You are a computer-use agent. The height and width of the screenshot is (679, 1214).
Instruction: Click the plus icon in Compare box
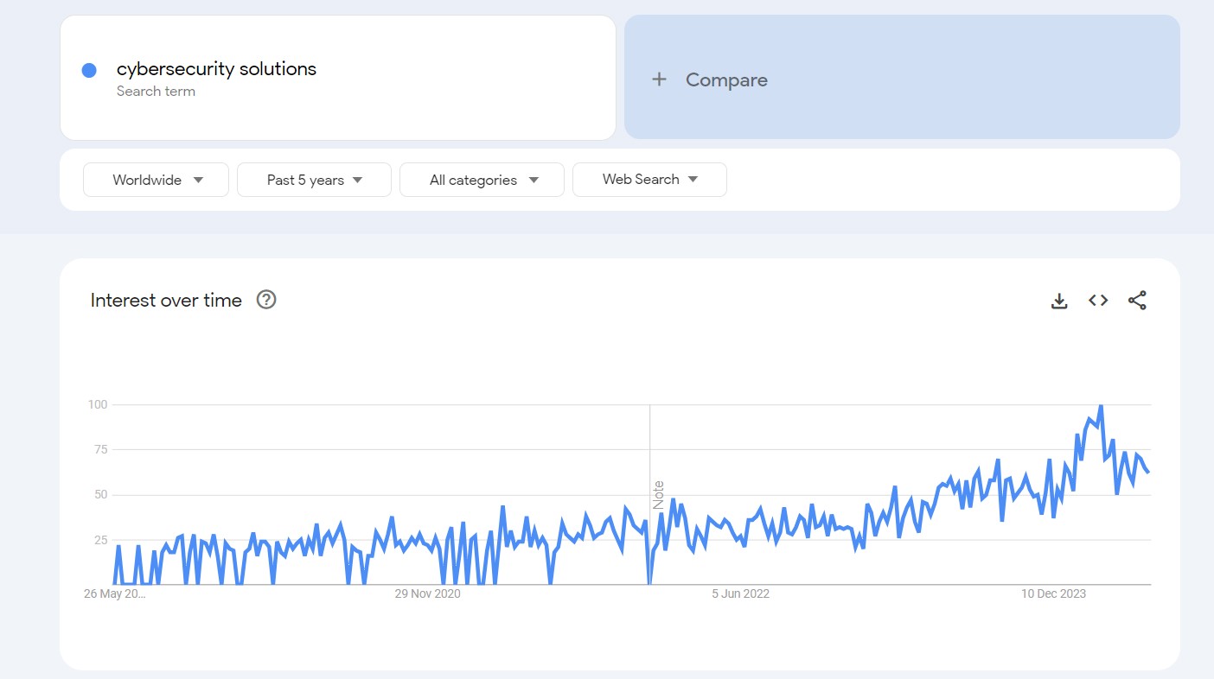tap(659, 79)
